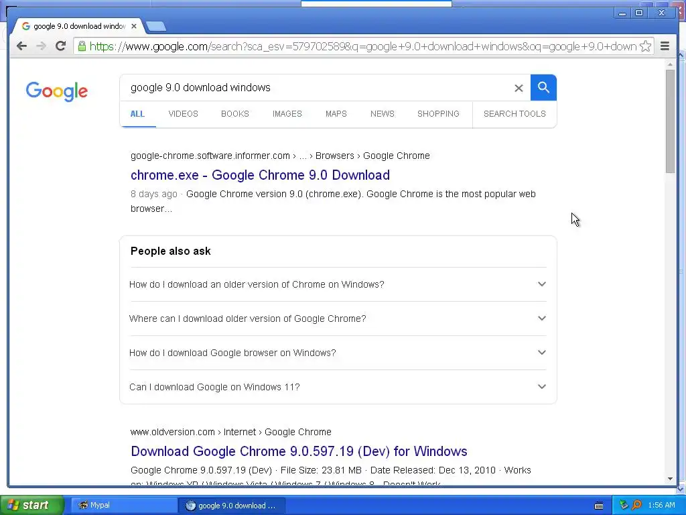Click the page vertical scrollbar thumb

click(670, 121)
